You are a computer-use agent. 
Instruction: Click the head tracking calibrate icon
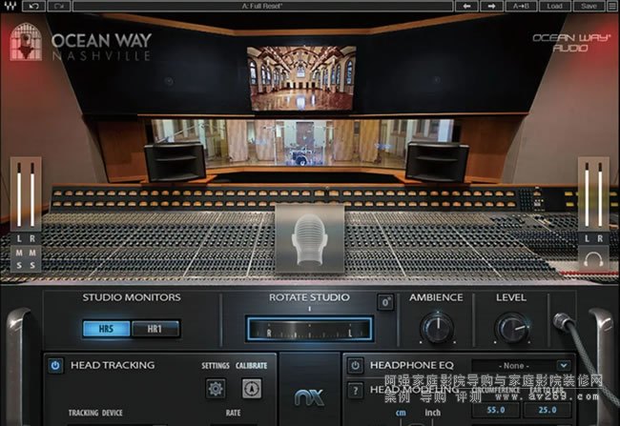point(251,388)
